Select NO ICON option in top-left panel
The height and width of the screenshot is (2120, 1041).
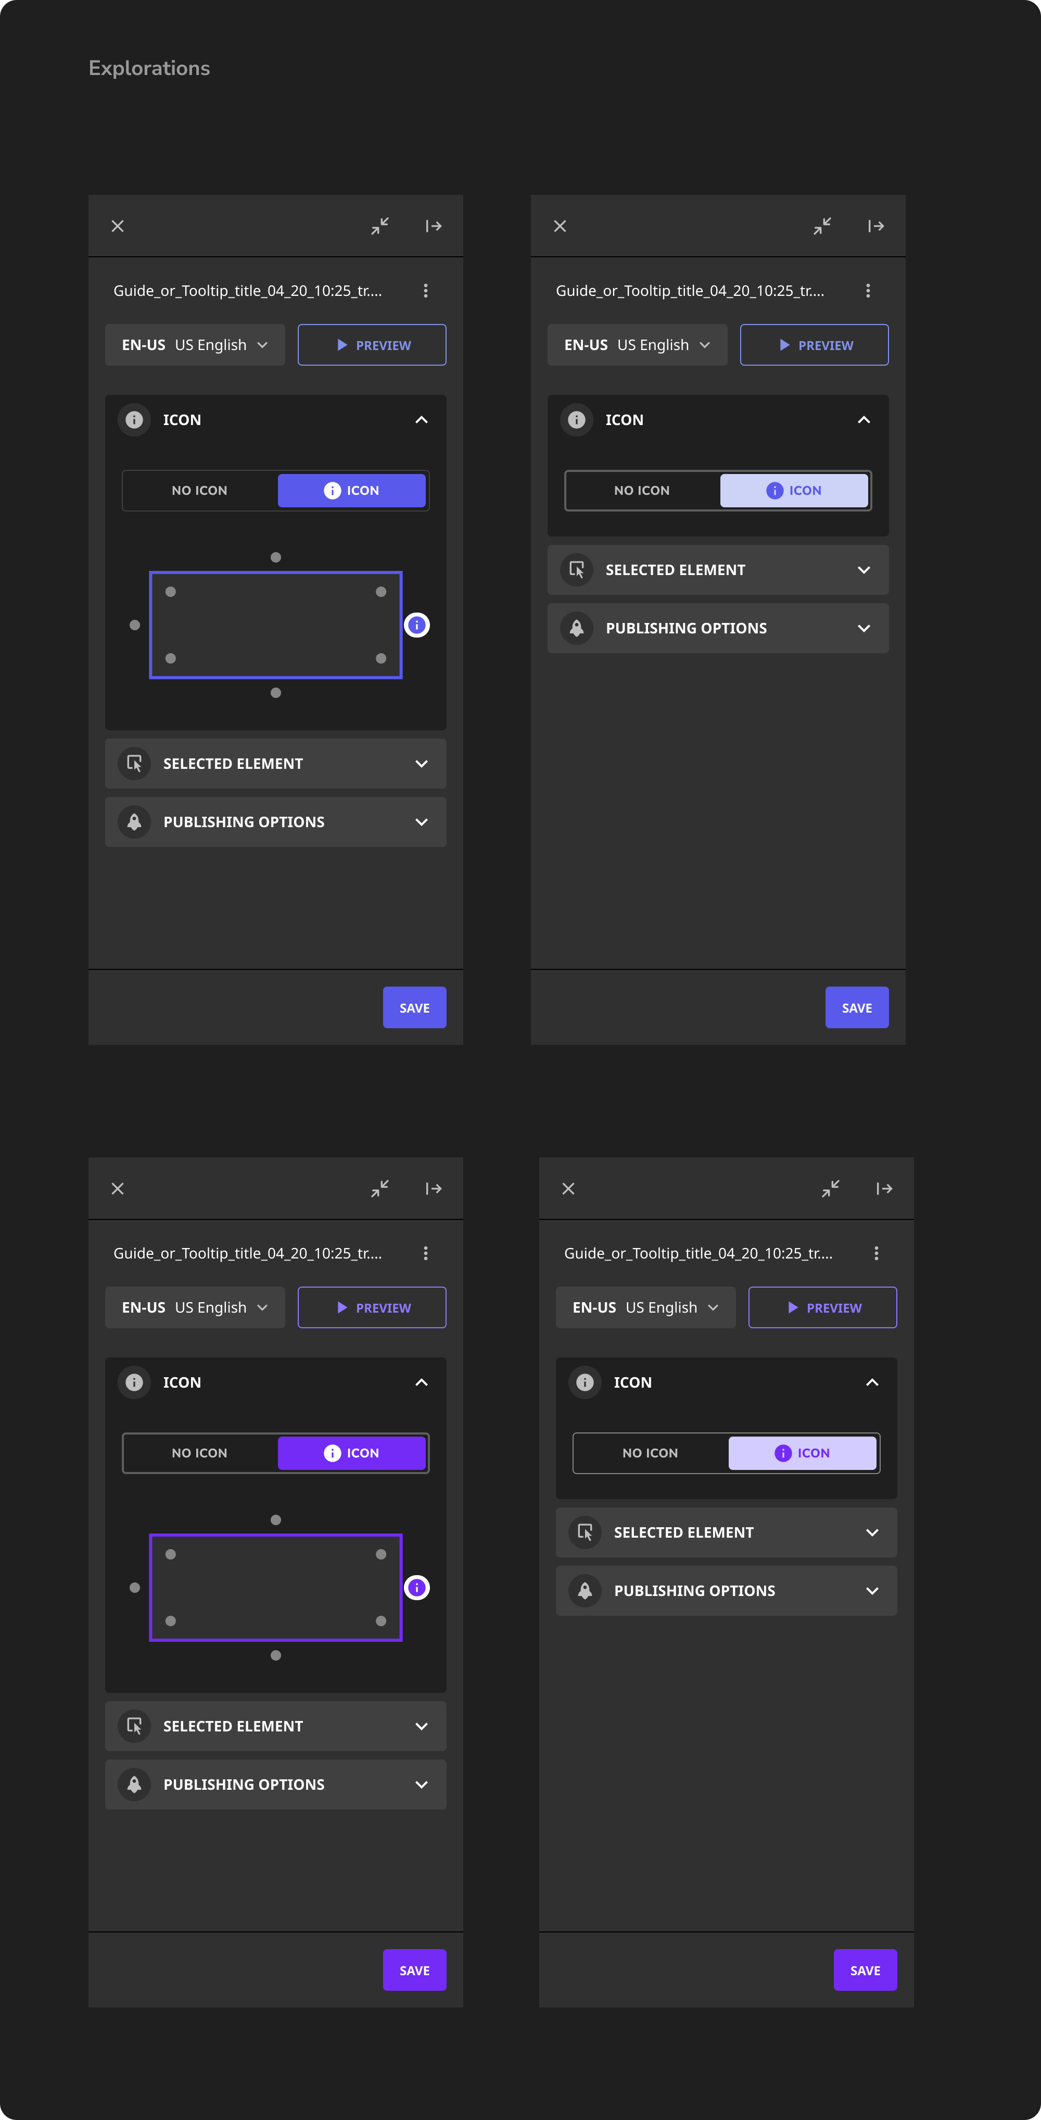click(200, 491)
